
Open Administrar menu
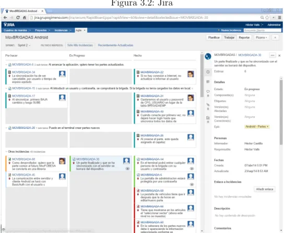pyautogui.click(x=274, y=25)
